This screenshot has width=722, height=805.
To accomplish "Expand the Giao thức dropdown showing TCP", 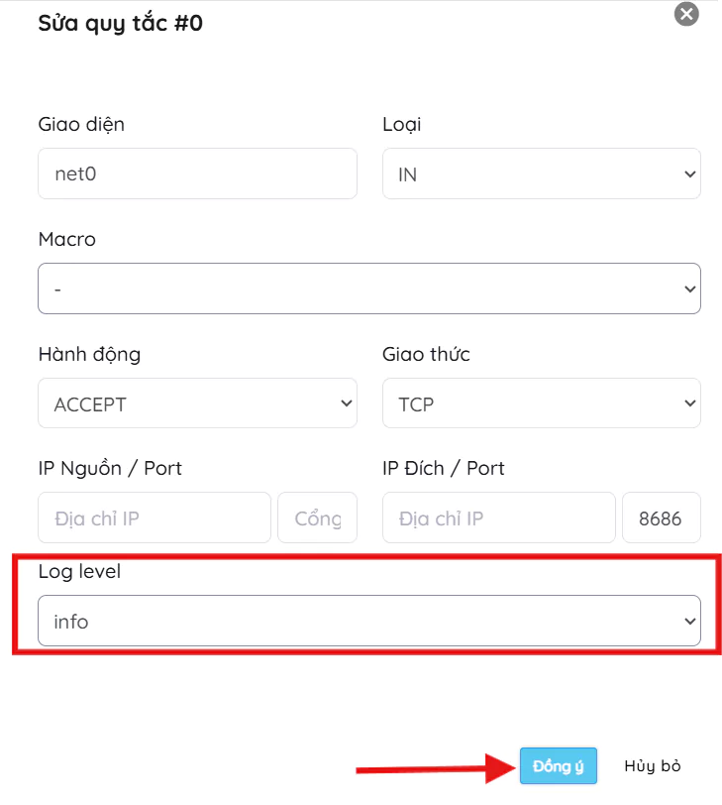I will coord(541,403).
